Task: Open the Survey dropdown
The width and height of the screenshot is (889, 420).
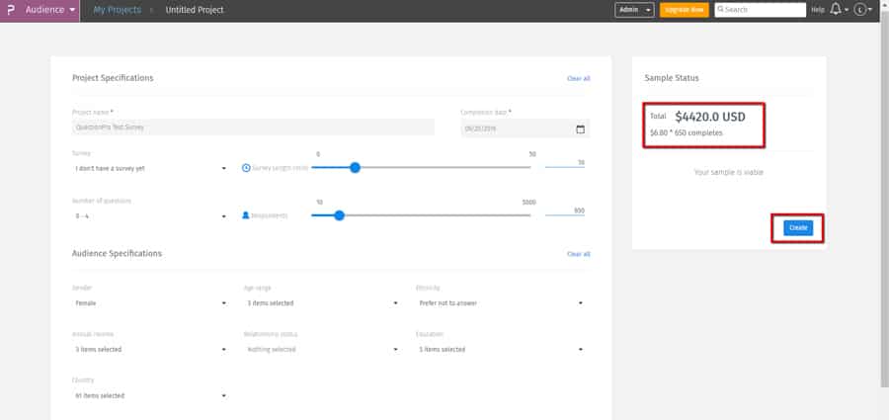Action: (x=150, y=169)
